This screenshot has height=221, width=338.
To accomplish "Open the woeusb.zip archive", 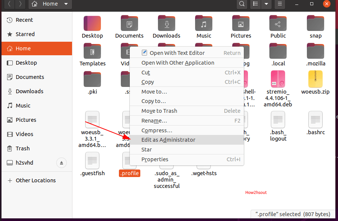I will point(315,80).
